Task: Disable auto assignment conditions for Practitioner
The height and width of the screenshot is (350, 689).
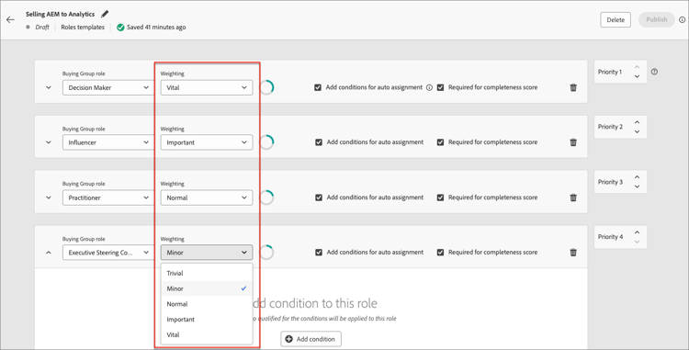Action: click(319, 198)
